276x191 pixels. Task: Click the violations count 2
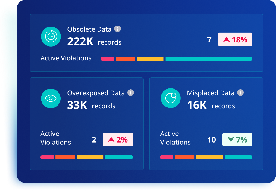coord(94,140)
